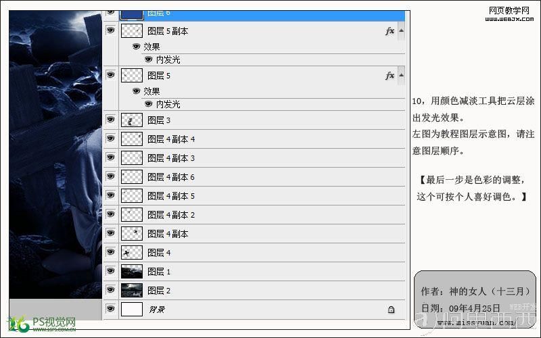Select the white 背景 thumbnail

click(x=132, y=309)
